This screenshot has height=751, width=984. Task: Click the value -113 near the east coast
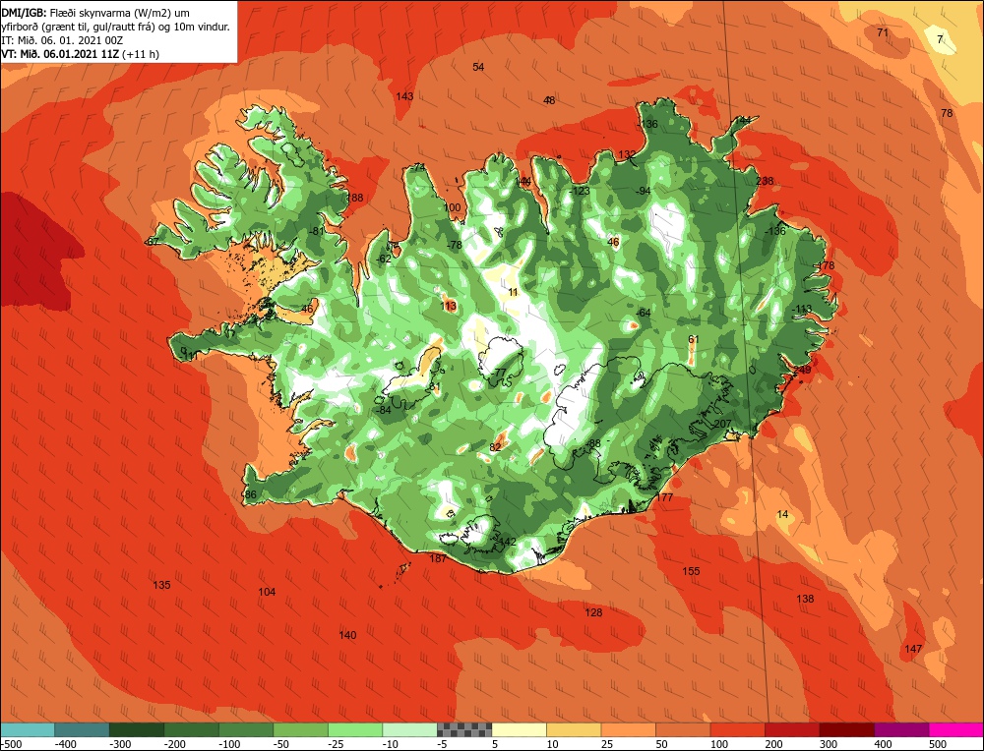(x=801, y=309)
